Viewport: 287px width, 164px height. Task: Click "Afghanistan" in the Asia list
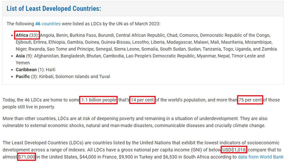click(x=46, y=56)
